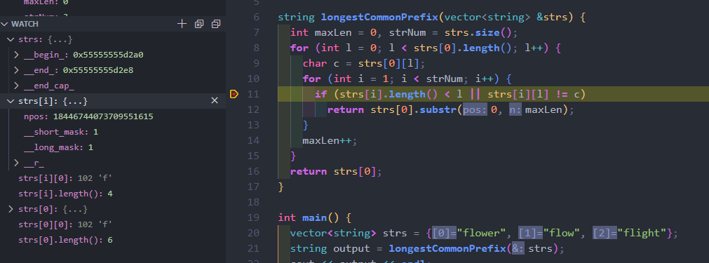Image resolution: width=709 pixels, height=263 pixels.
Task: Expand the __end_cap_ entry
Action: coord(16,86)
